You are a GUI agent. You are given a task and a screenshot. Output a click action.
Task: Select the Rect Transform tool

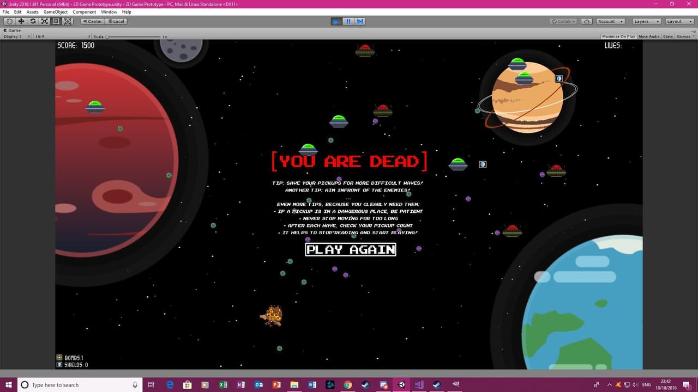[56, 21]
